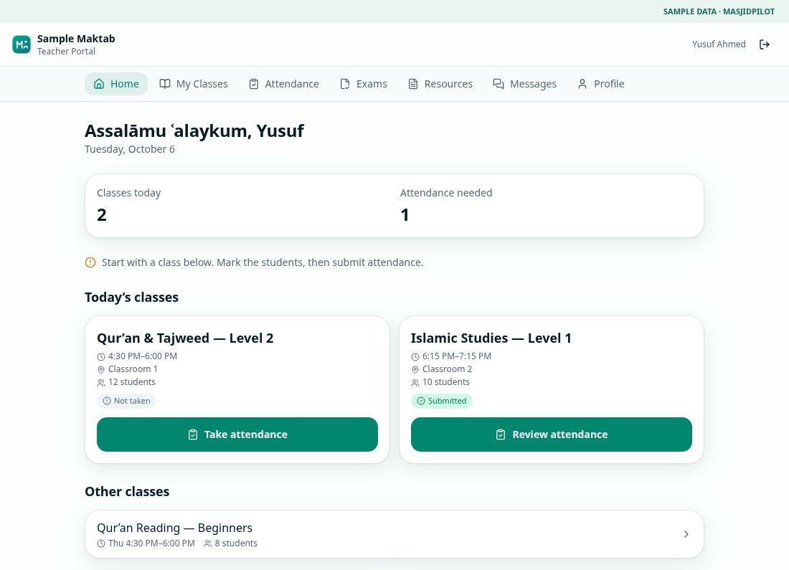Click the Teacher Portal subtitle
Image resolution: width=789 pixels, height=570 pixels.
(x=66, y=52)
